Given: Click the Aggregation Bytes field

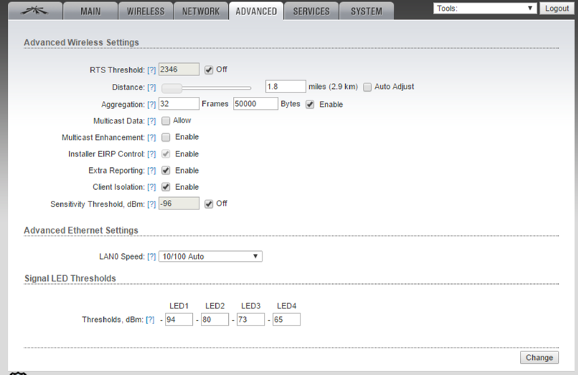Looking at the screenshot, I should pos(255,104).
